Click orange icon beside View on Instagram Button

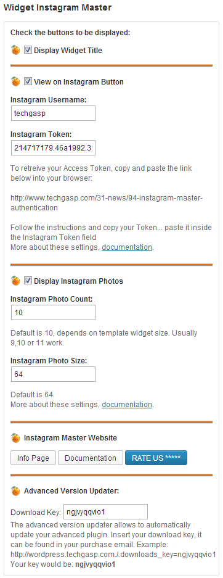(x=15, y=81)
